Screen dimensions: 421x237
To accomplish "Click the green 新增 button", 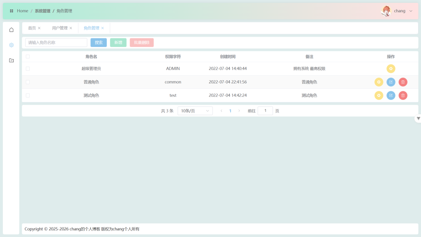I will [x=118, y=42].
